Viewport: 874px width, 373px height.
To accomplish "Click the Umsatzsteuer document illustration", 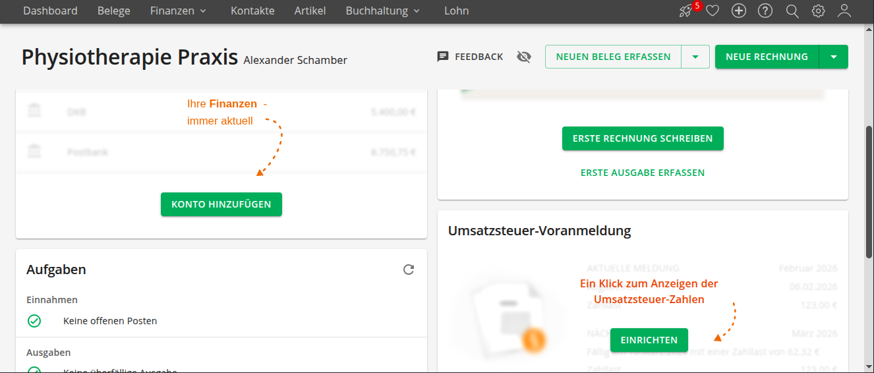I will 508,316.
